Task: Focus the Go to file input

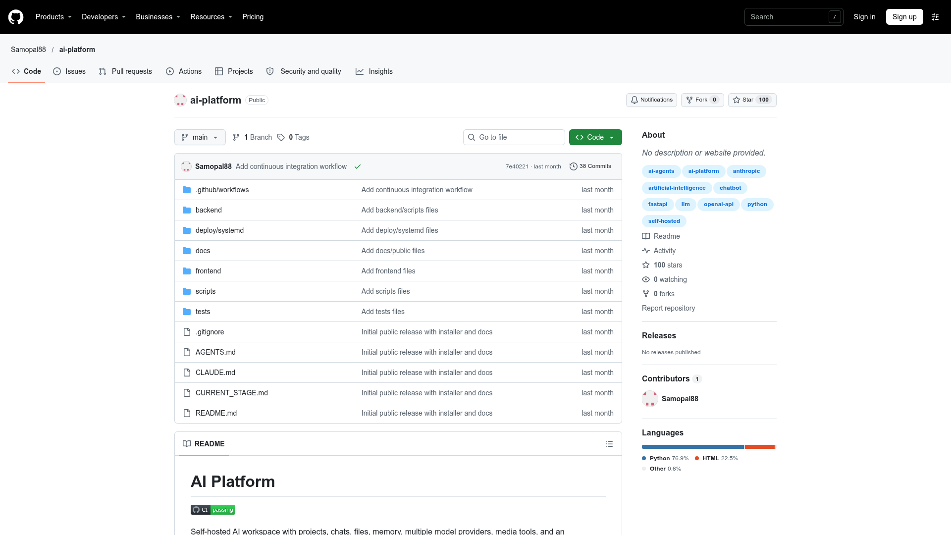Action: pyautogui.click(x=514, y=137)
